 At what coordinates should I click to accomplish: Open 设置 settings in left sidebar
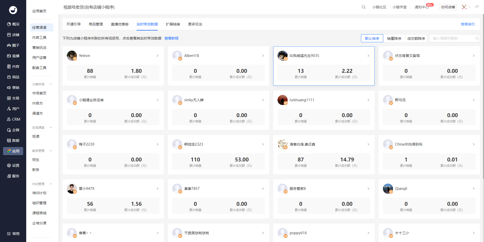pyautogui.click(x=13, y=165)
